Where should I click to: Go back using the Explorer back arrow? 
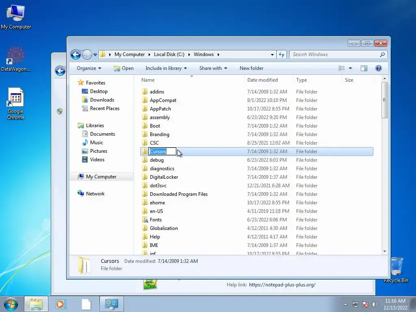click(76, 55)
